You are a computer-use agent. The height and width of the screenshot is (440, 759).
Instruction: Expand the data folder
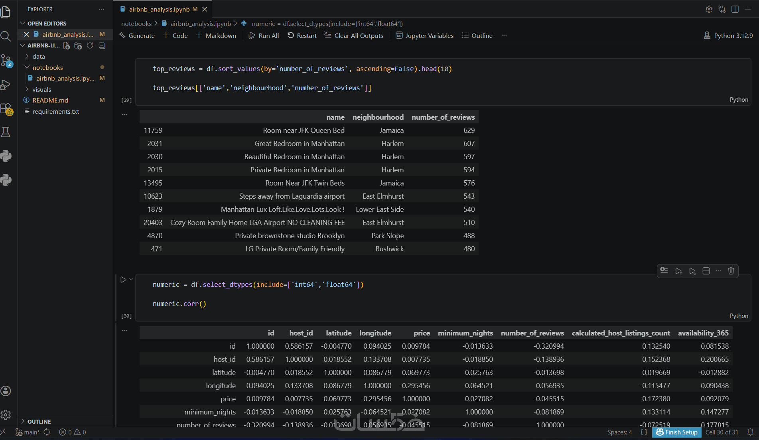39,57
